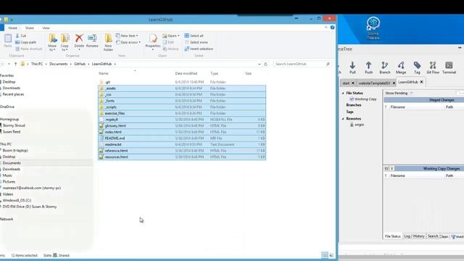The width and height of the screenshot is (464, 261).
Task: Click the Tag icon in SourceTree
Action: coord(417,67)
